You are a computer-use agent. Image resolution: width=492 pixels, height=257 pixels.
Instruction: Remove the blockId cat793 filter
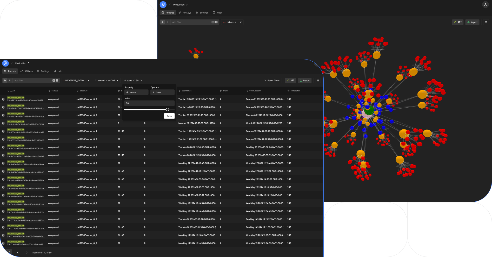tap(117, 81)
